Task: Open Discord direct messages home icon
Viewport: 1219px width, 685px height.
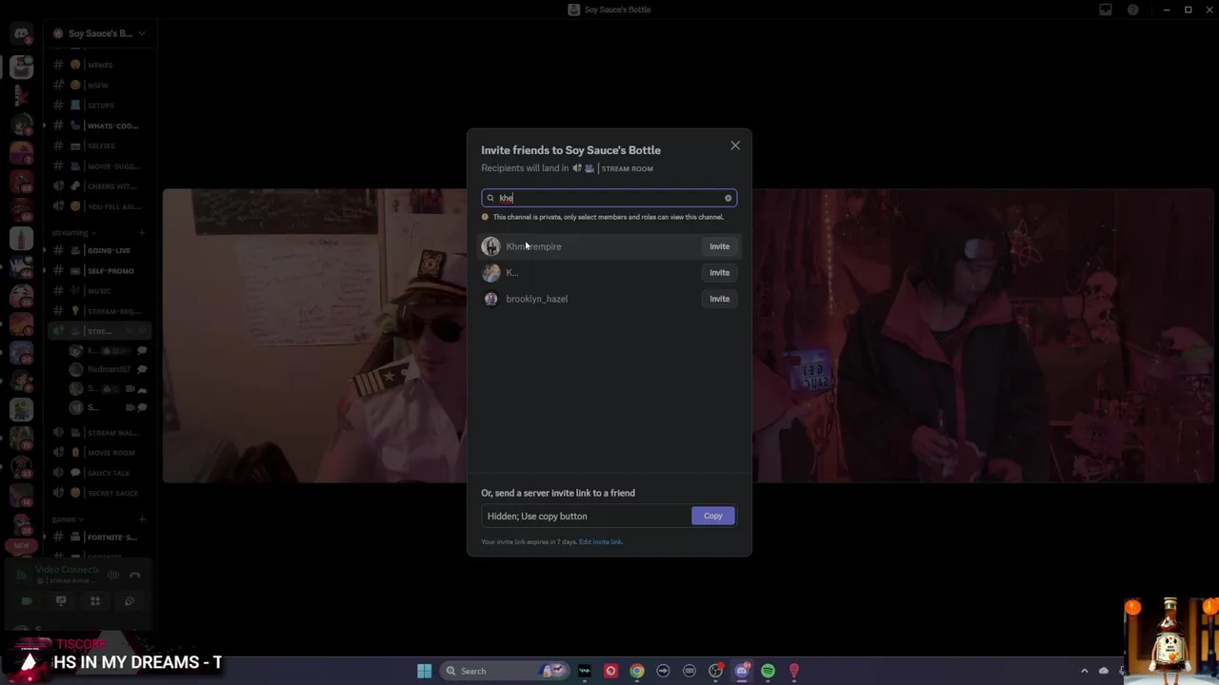Action: point(21,34)
